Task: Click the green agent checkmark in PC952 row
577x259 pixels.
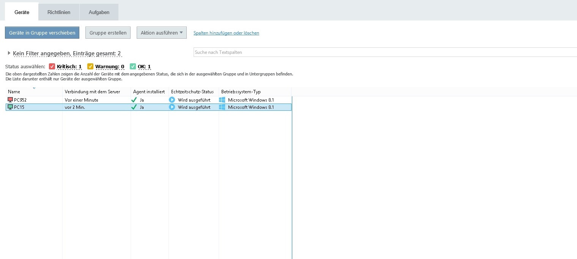Action: tap(134, 100)
